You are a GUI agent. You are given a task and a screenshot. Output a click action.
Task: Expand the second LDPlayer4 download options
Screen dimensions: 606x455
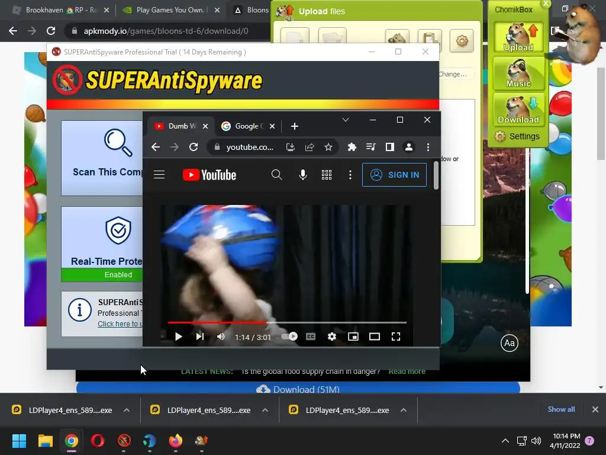point(265,410)
